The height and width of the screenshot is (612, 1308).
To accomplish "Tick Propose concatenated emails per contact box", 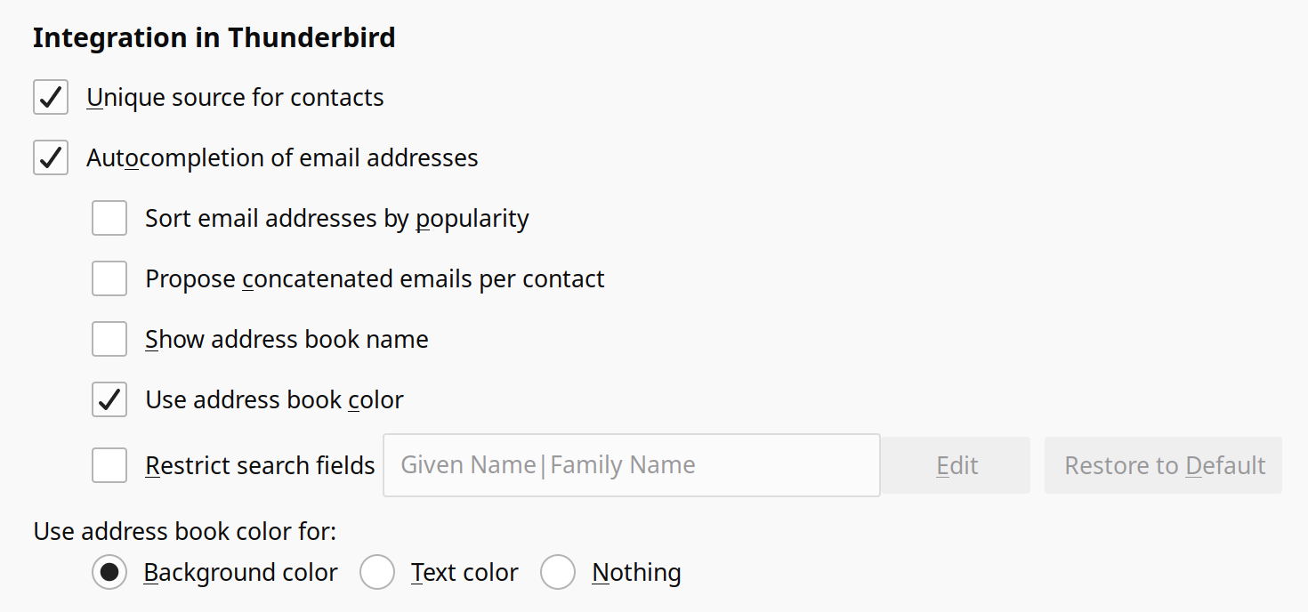I will click(109, 278).
